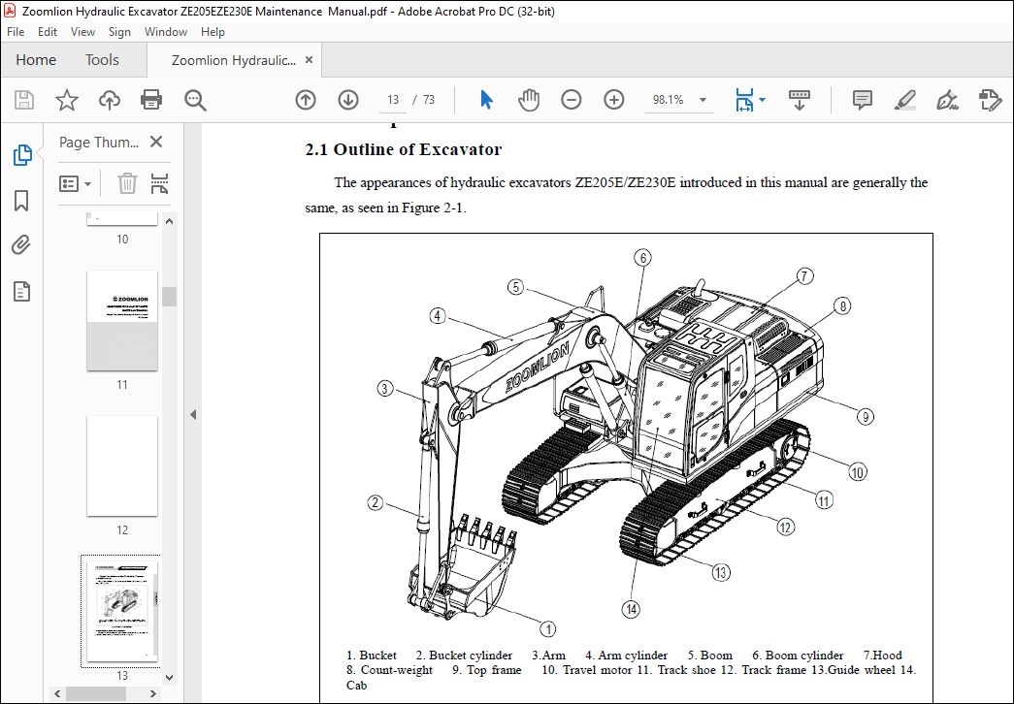Open the attachments paperclip panel
The height and width of the screenshot is (704, 1014).
tap(20, 245)
